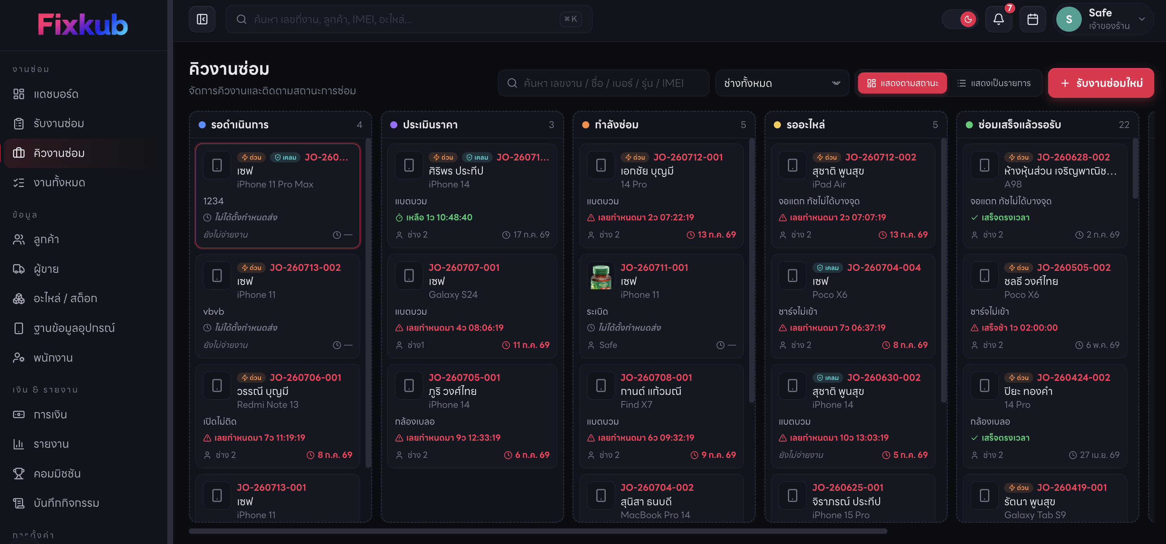Open the แดชบอร์ด dashboard icon

(x=18, y=94)
